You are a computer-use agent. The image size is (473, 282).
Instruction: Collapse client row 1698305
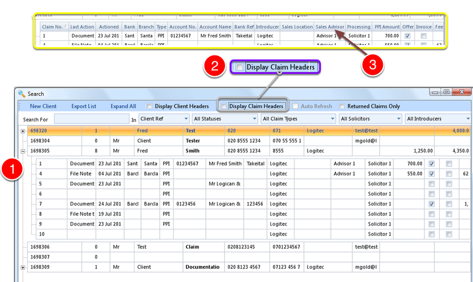tap(23, 151)
